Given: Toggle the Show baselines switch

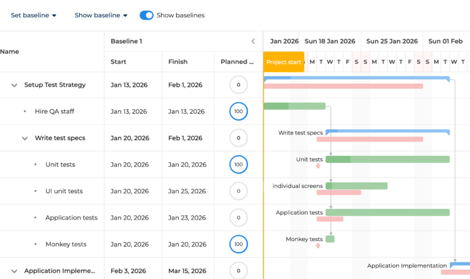Looking at the screenshot, I should tap(146, 15).
